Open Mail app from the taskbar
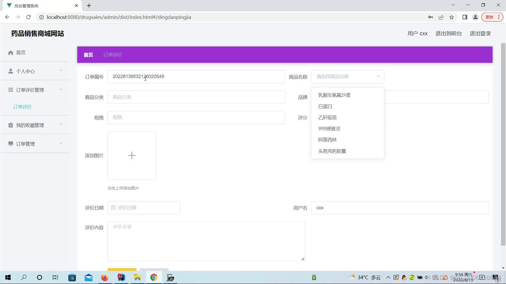The image size is (506, 284). pyautogui.click(x=89, y=277)
